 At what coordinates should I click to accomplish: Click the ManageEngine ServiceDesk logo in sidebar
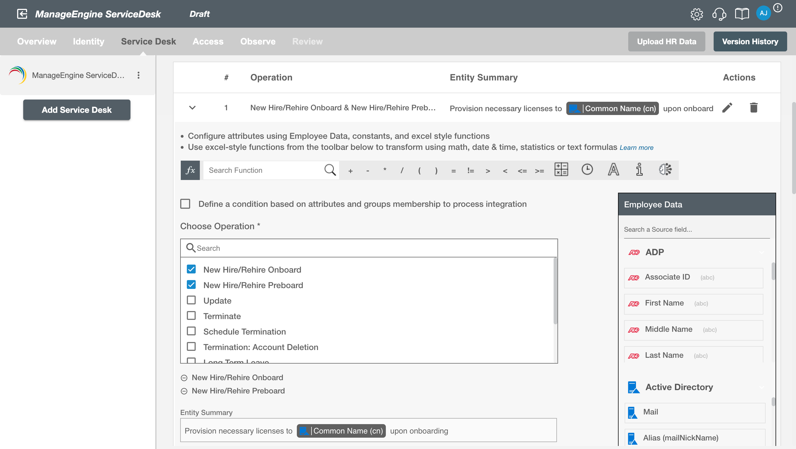click(x=18, y=75)
